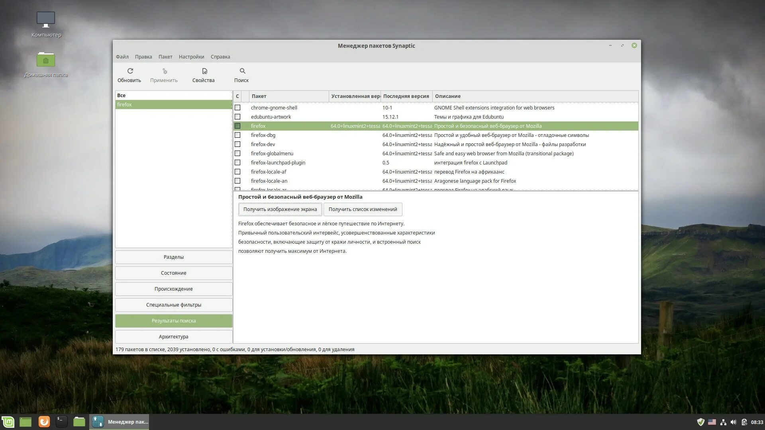The image size is (765, 430).
Task: Sort by Установленная версия column header
Action: pos(355,96)
